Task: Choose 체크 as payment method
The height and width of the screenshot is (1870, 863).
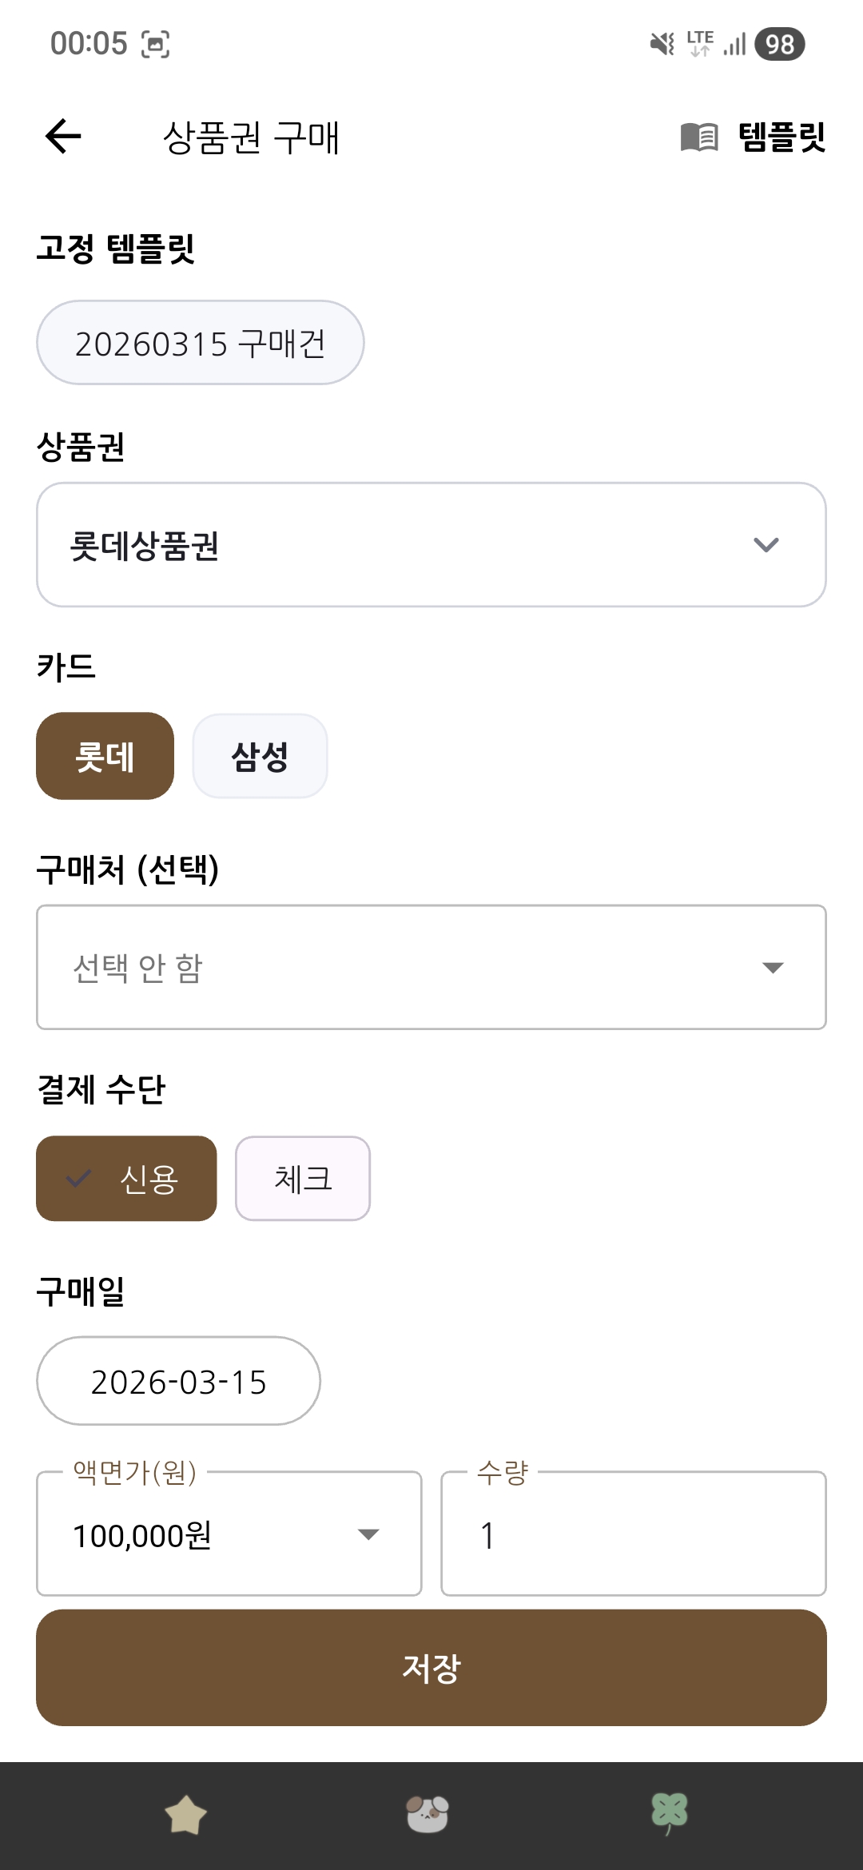Action: point(302,1179)
